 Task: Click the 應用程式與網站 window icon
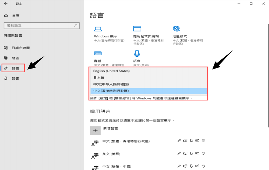point(137,29)
